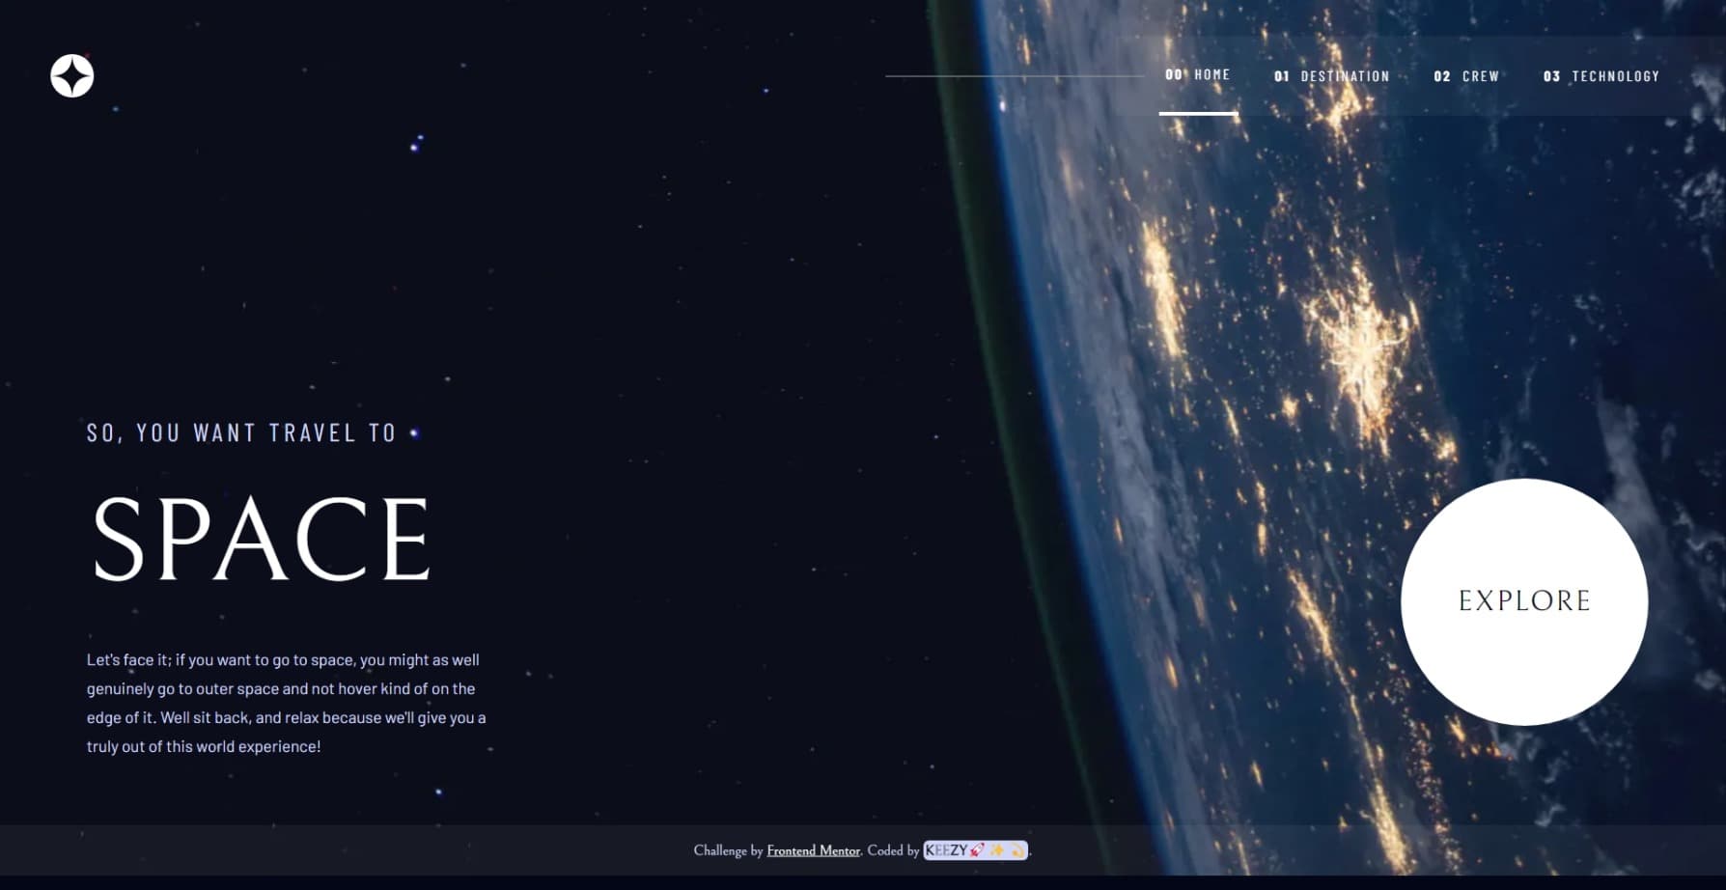Click "SO, YOU WANT TRAVEL TO" subtitle
Image resolution: width=1726 pixels, height=890 pixels.
241,432
